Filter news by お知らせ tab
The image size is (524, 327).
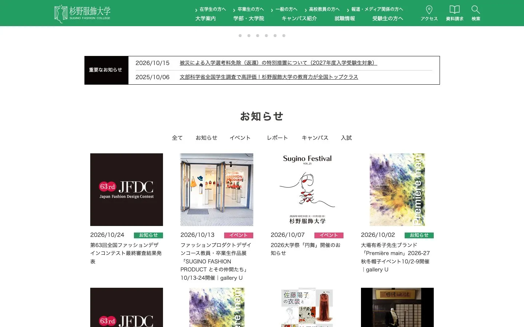pyautogui.click(x=206, y=138)
